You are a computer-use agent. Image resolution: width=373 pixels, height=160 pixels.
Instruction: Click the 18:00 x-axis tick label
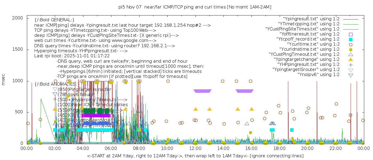click(x=279, y=149)
